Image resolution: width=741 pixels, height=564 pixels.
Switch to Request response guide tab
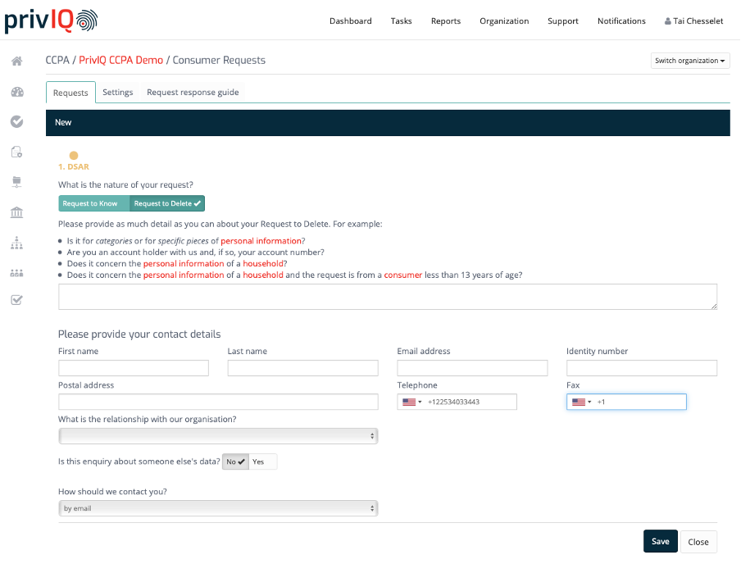coord(193,92)
